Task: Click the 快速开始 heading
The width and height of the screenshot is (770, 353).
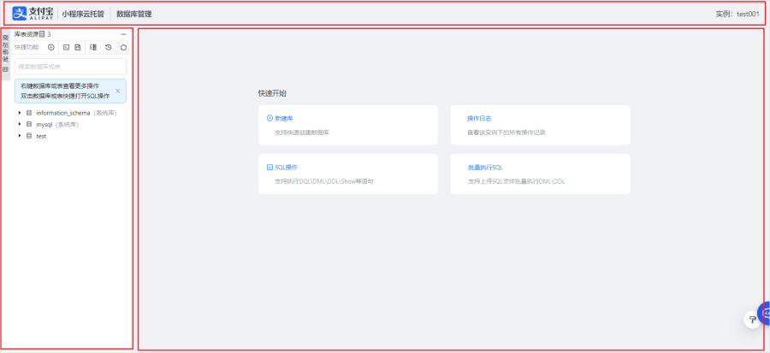Action: pyautogui.click(x=272, y=93)
